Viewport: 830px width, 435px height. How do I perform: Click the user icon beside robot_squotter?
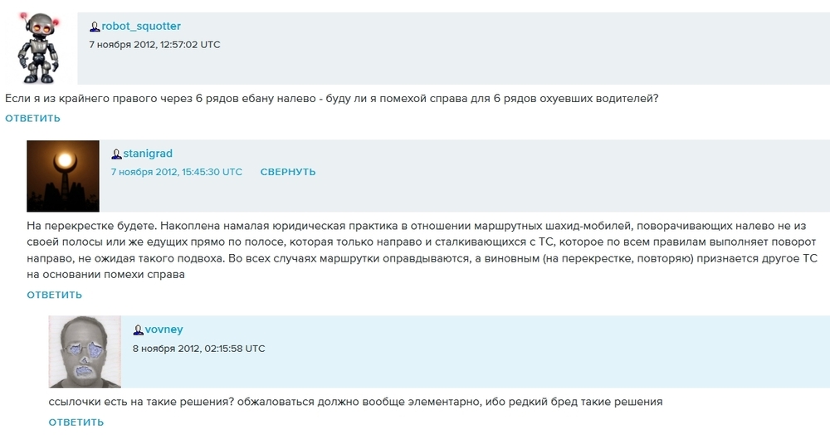point(95,27)
